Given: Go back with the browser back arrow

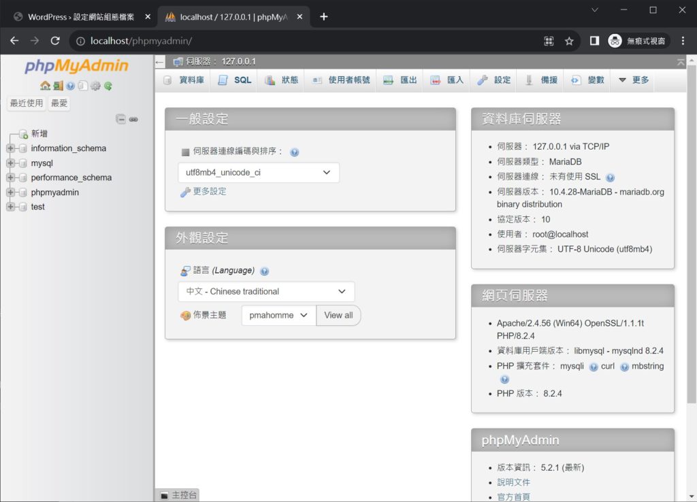Looking at the screenshot, I should [14, 41].
